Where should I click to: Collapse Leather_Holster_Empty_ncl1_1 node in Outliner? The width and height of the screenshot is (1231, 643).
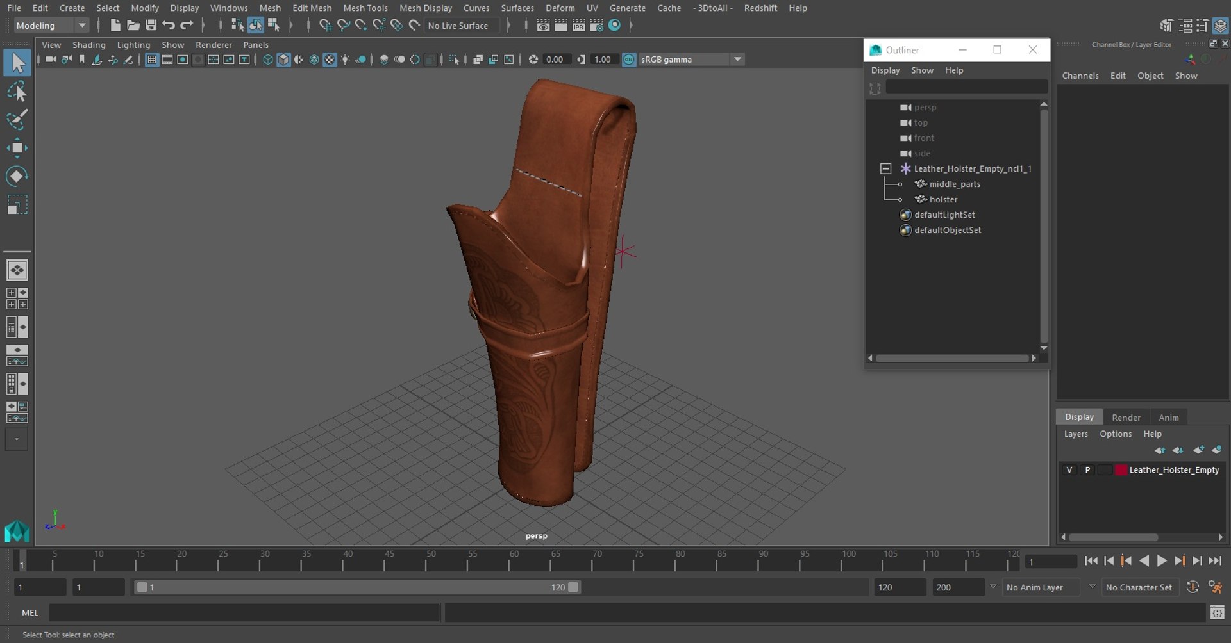coord(885,169)
